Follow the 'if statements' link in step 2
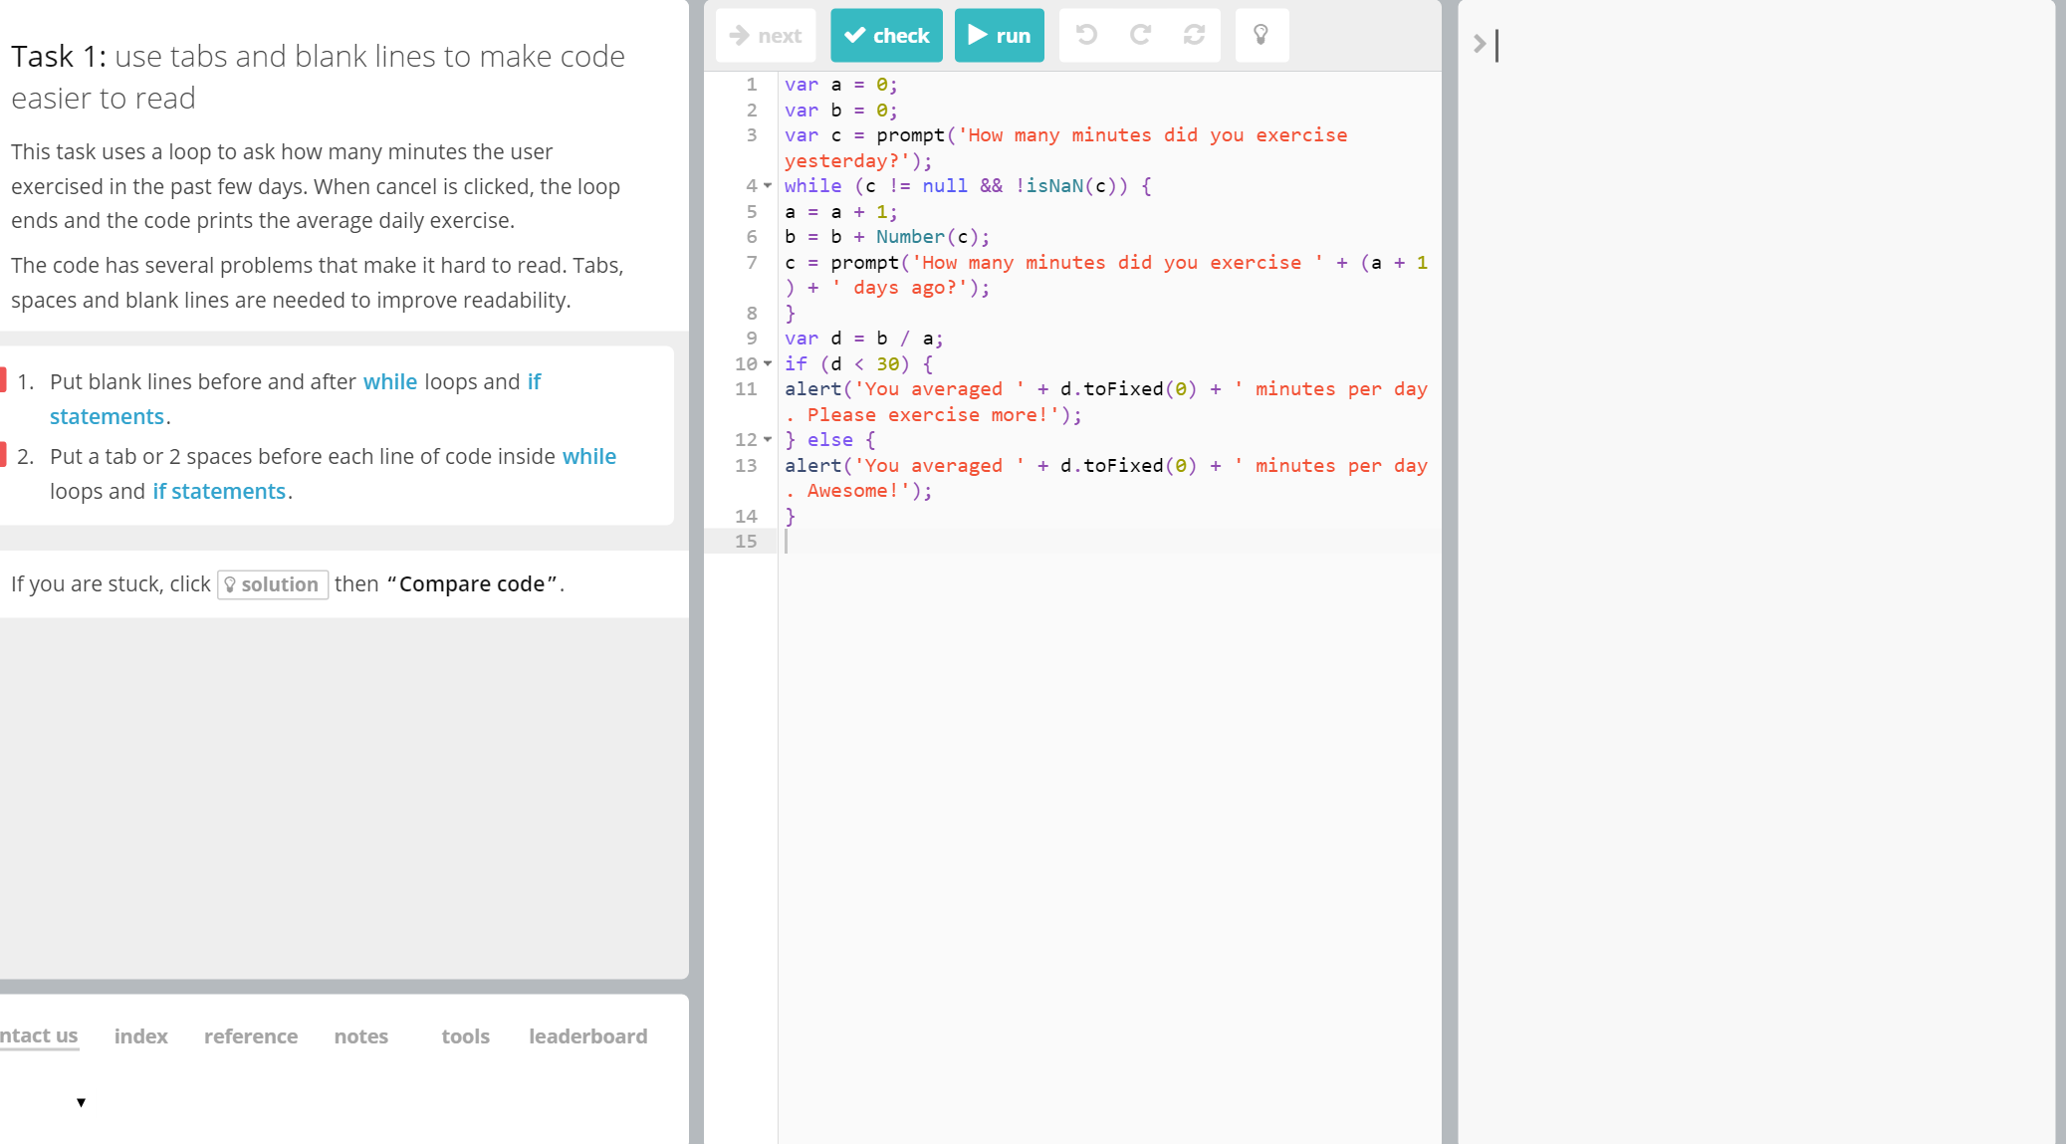 (x=219, y=492)
